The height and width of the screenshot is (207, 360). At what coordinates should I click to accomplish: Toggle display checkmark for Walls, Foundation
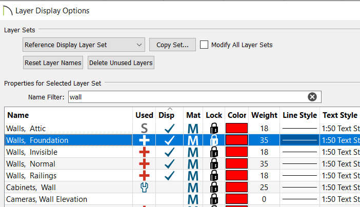169,140
